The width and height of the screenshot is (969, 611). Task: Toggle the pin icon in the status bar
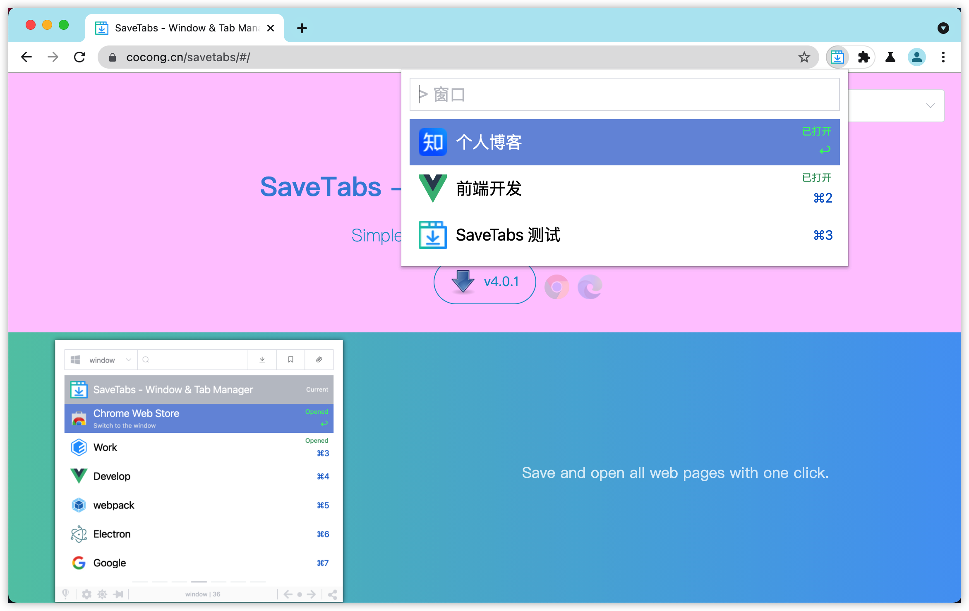point(119,594)
